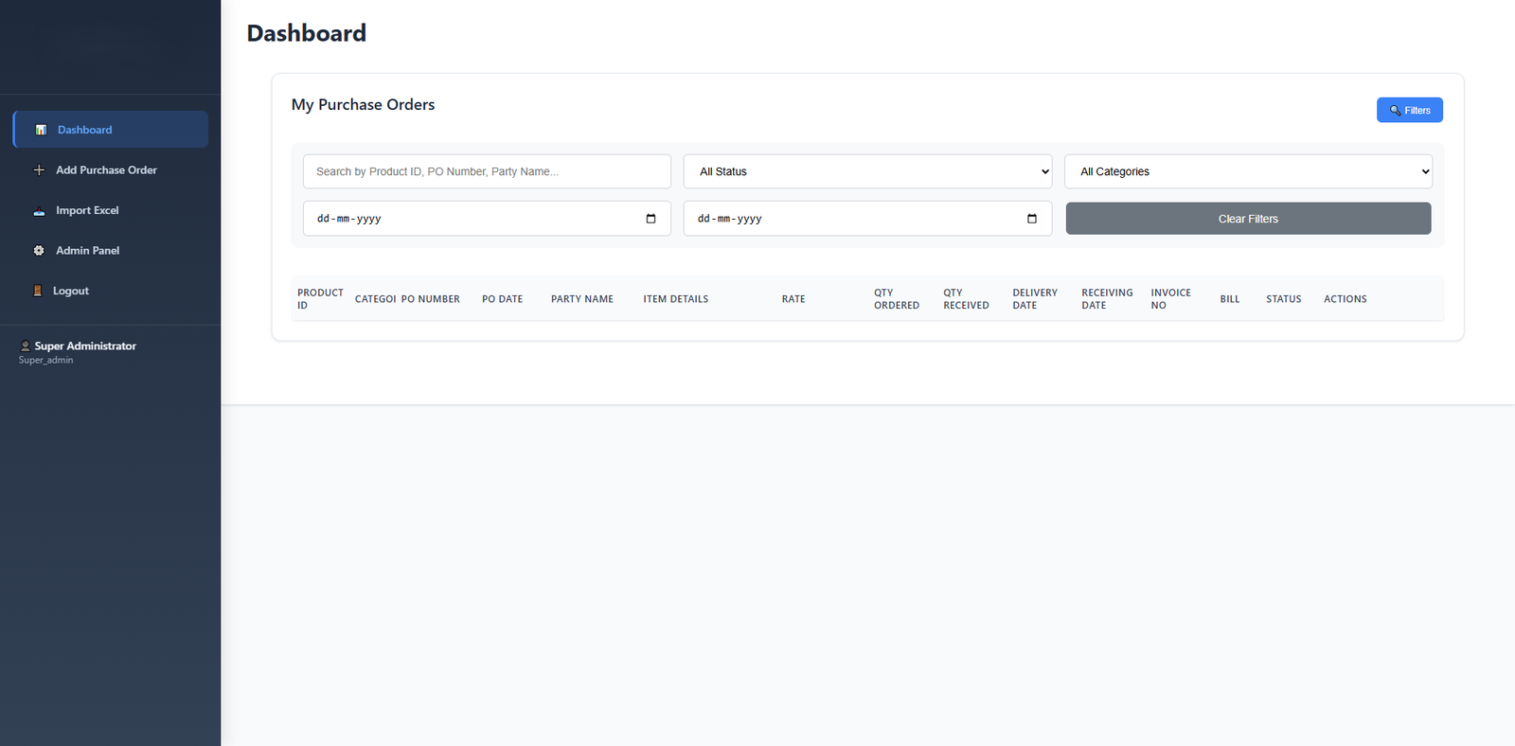
Task: Click the plus icon beside Add Purchase Order
Action: (x=39, y=170)
